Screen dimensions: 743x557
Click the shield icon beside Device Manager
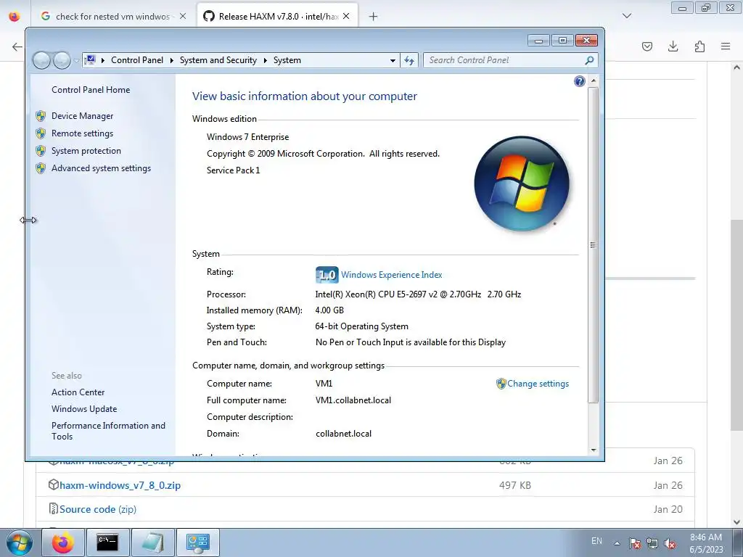click(x=41, y=116)
